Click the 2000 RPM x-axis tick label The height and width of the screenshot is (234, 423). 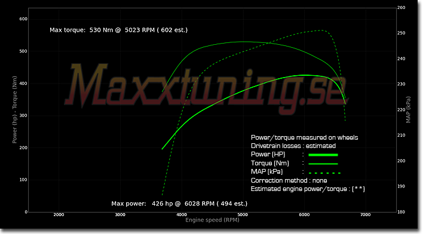(x=59, y=215)
